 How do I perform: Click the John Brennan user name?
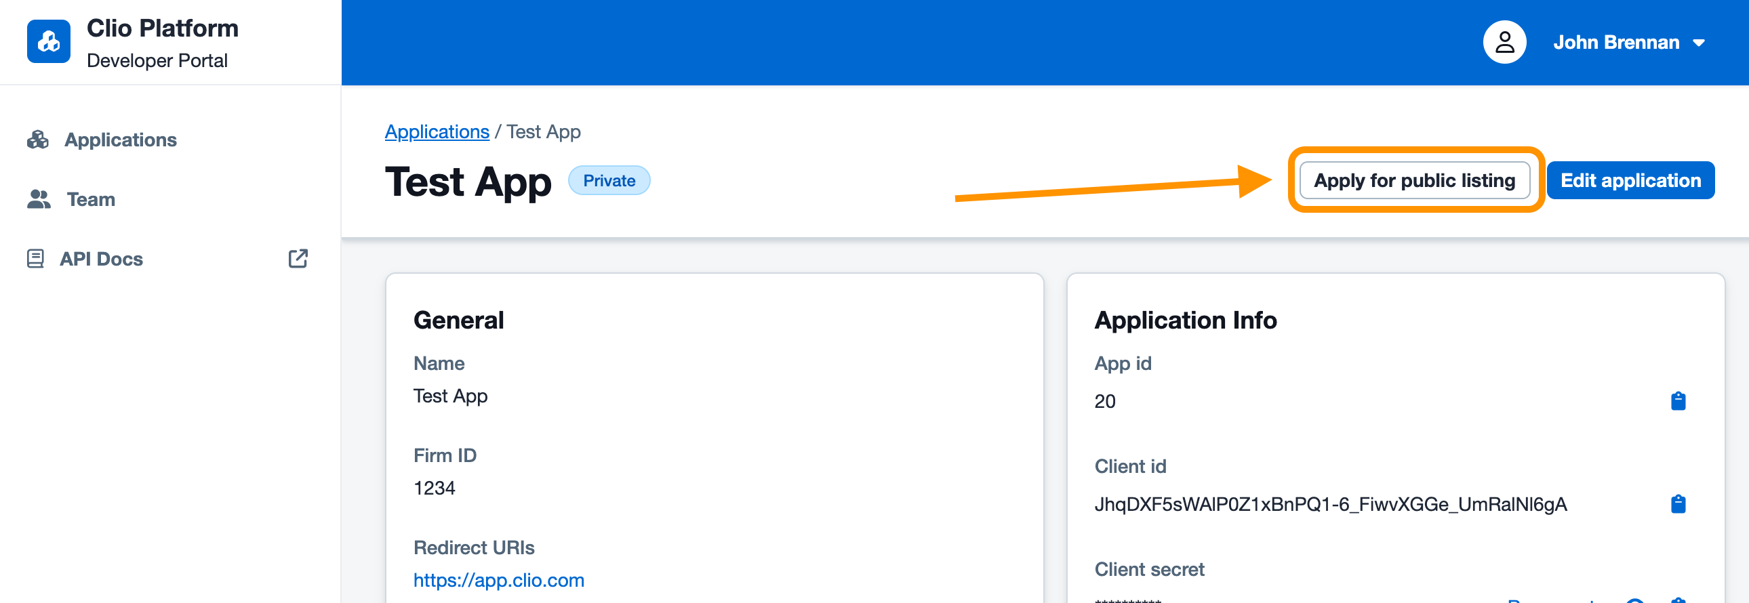click(x=1616, y=42)
